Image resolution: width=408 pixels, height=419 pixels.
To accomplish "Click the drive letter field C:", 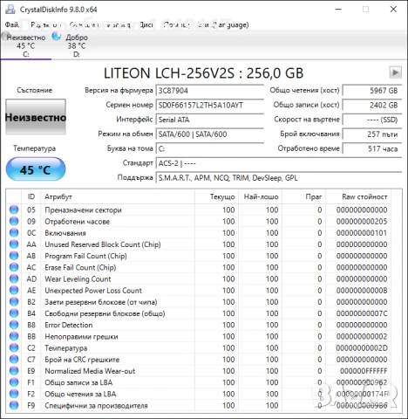I will click(210, 148).
